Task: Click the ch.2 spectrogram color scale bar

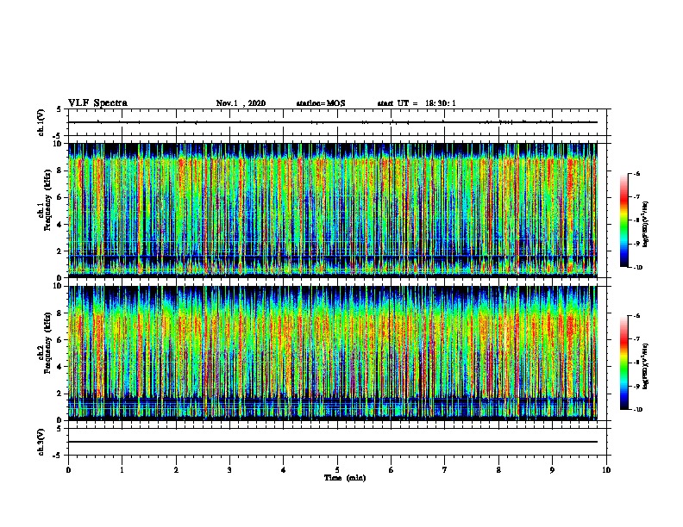Action: tap(624, 363)
